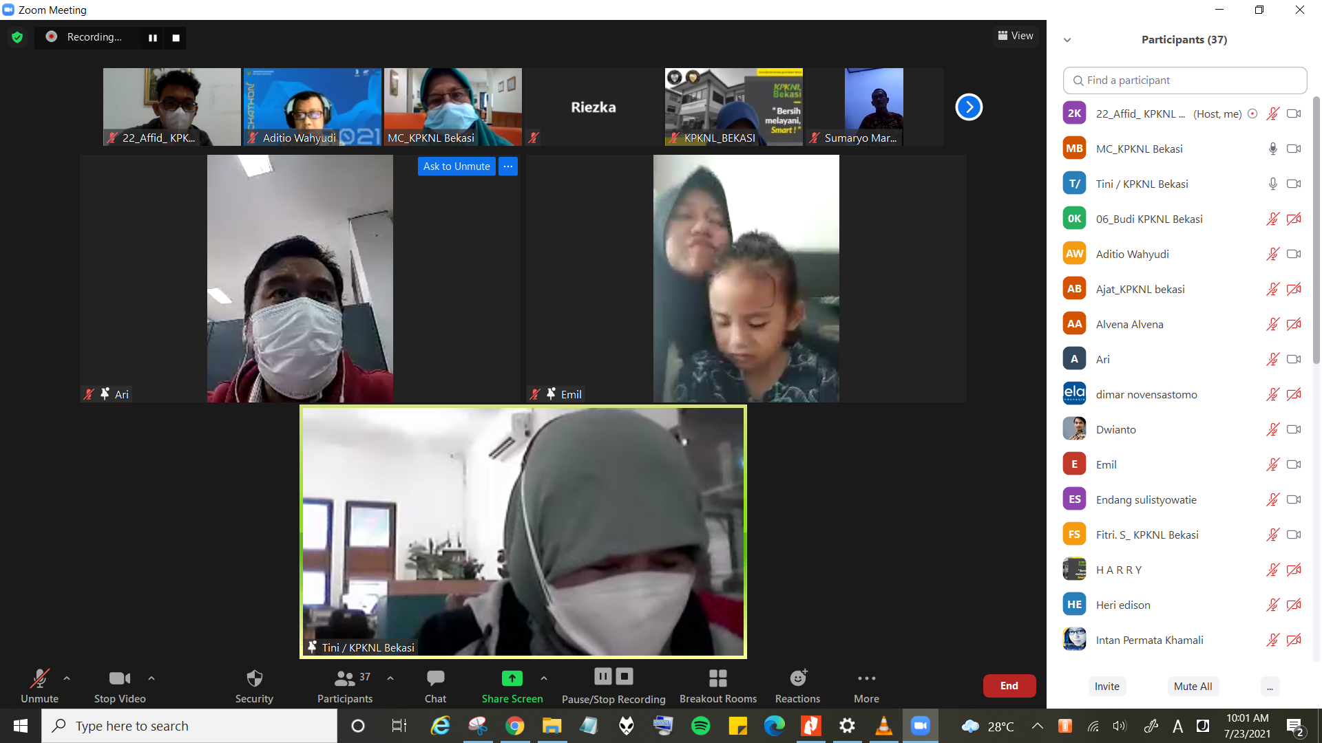Open the Security shield icon

pyautogui.click(x=254, y=679)
